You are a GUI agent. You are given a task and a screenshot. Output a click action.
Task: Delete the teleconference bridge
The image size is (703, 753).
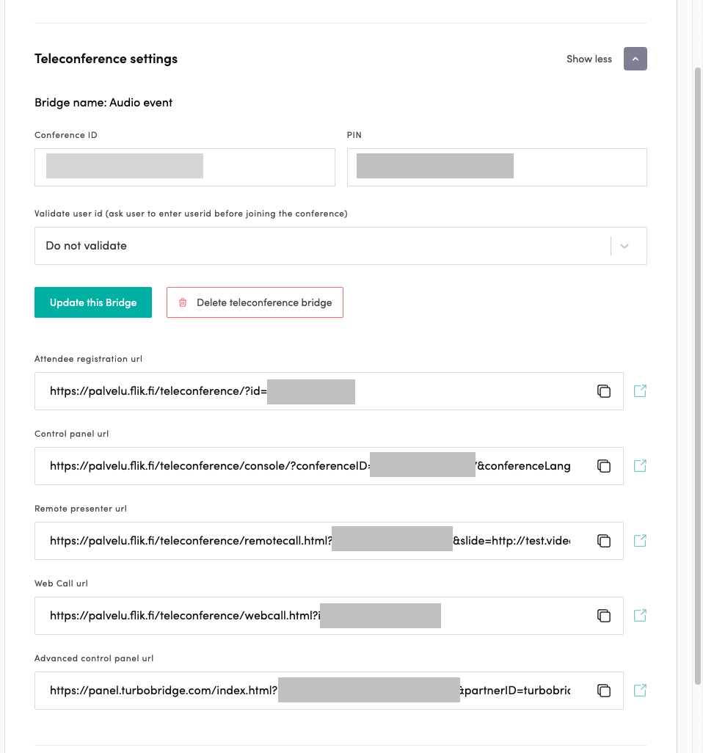[255, 302]
